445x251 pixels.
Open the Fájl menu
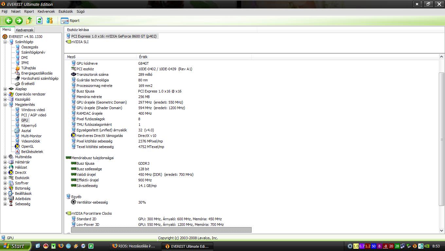coord(5,11)
